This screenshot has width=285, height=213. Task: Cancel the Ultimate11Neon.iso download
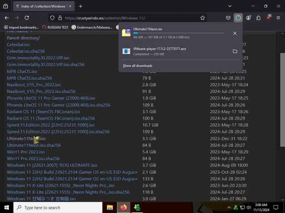[x=235, y=33]
